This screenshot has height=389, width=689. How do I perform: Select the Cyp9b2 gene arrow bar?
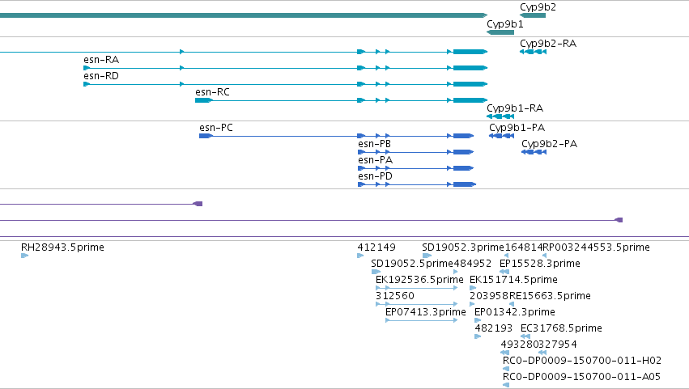coord(533,15)
